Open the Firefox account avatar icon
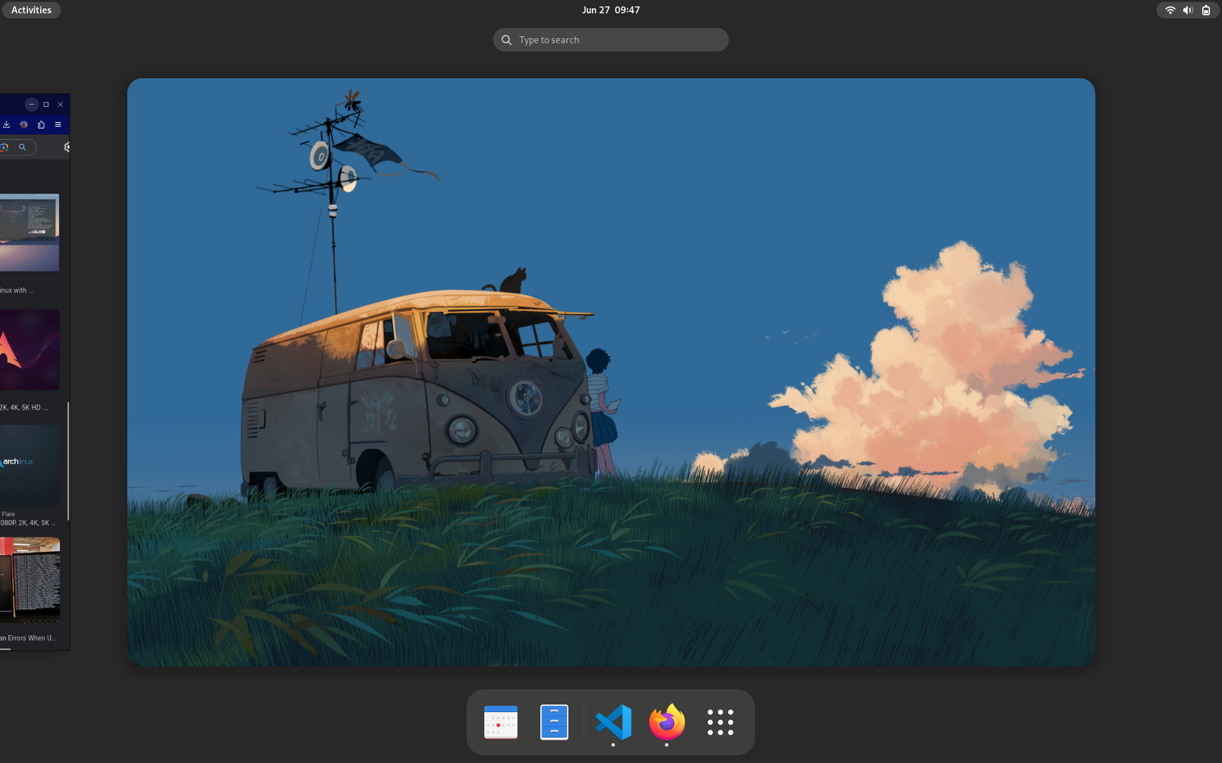 click(x=24, y=125)
